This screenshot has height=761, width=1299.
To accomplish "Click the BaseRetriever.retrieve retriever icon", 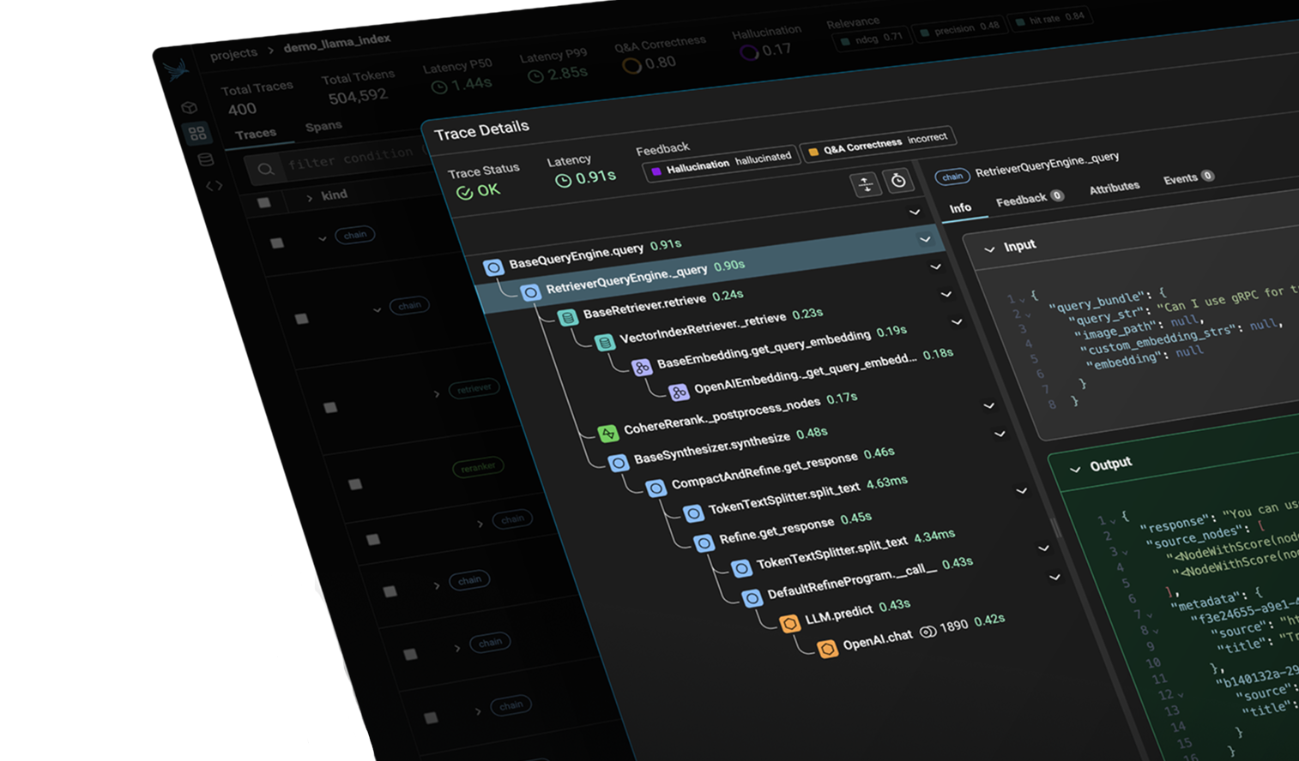I will (x=568, y=318).
